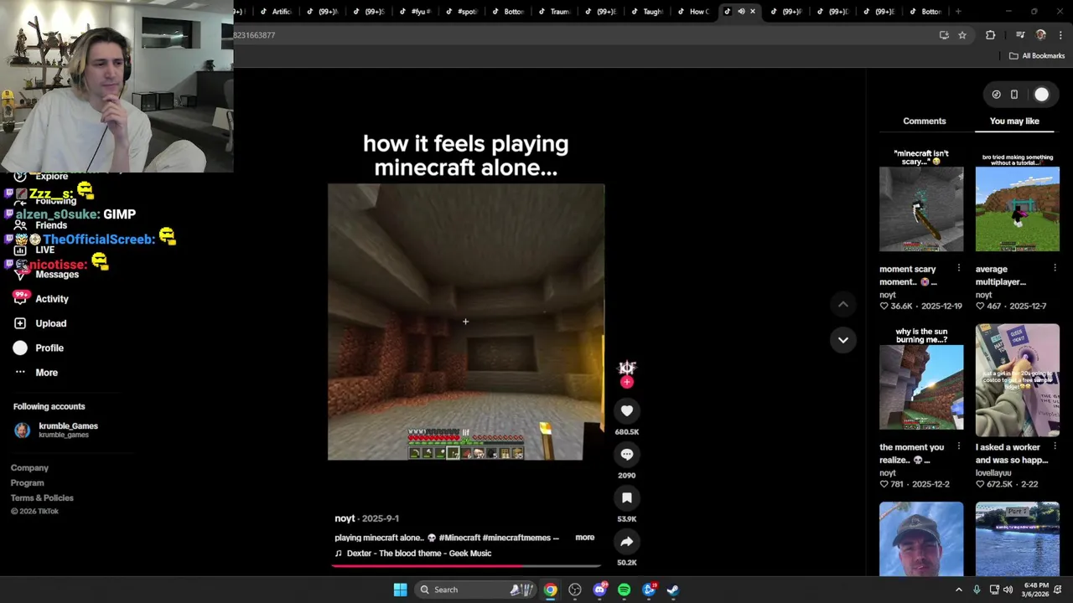Like the Minecraft video with heart icon
This screenshot has width=1073, height=603.
pyautogui.click(x=626, y=410)
